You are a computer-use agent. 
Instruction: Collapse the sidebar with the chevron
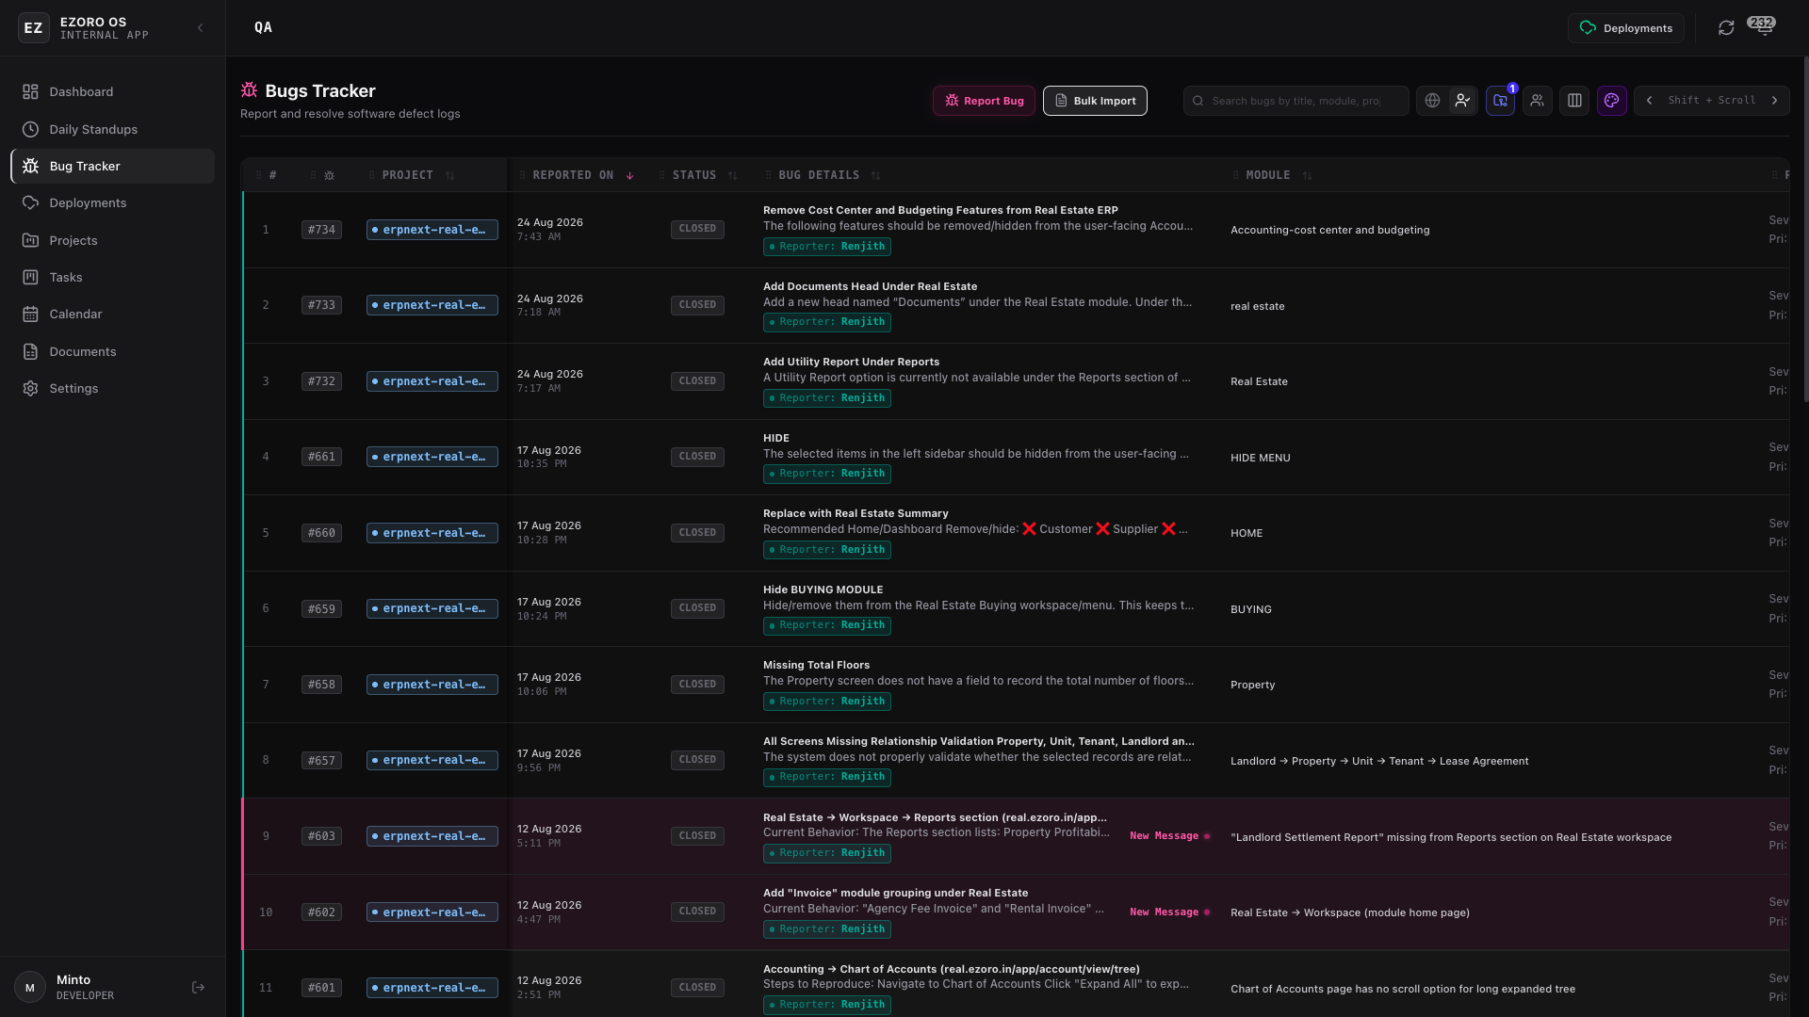[200, 28]
